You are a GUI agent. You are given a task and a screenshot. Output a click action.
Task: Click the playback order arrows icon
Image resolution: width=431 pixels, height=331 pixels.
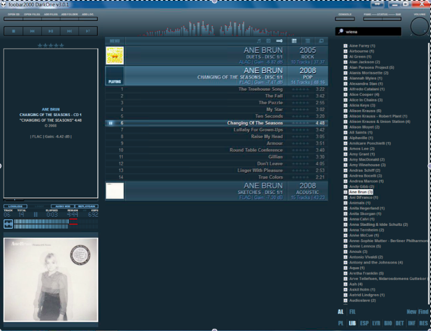click(x=280, y=41)
